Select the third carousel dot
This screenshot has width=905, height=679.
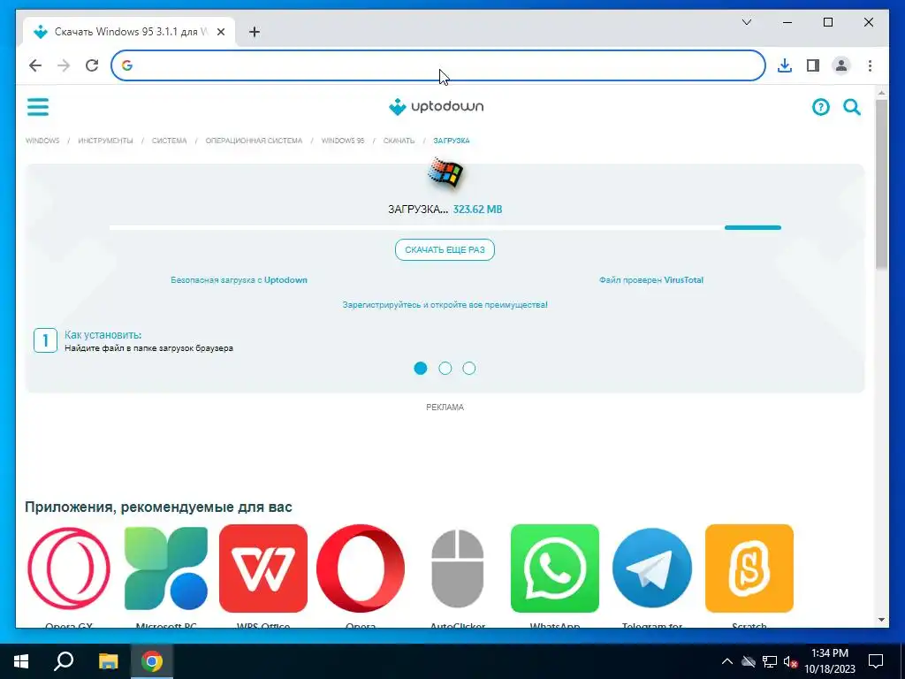[469, 369]
